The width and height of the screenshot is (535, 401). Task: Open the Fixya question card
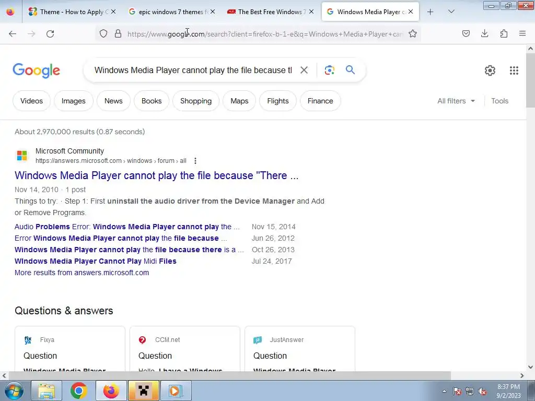tap(70, 348)
